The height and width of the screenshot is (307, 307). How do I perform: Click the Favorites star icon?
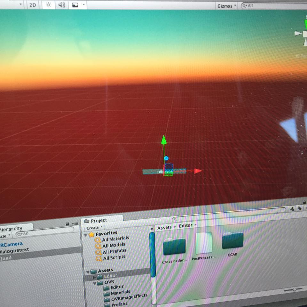pyautogui.click(x=91, y=234)
